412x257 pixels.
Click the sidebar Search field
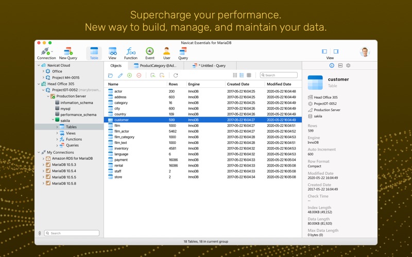pos(72,233)
